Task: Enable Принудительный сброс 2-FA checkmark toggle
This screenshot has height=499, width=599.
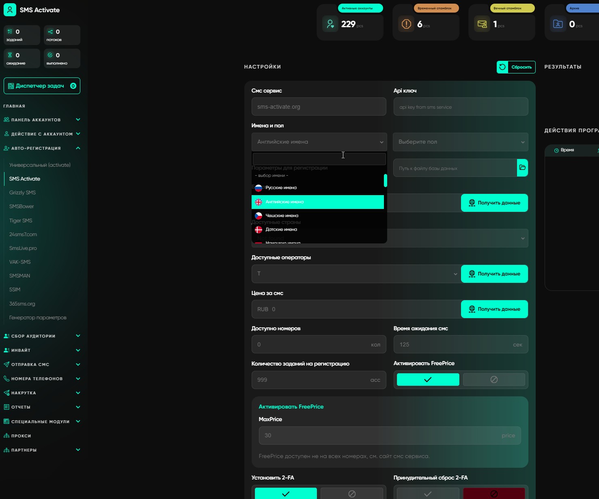Action: 428,494
